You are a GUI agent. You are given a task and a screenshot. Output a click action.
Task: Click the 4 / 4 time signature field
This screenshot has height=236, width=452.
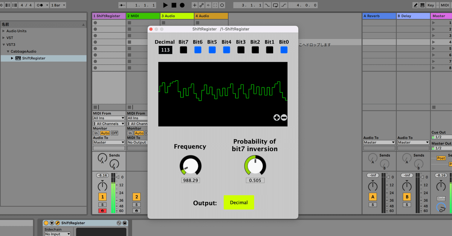tap(26, 5)
